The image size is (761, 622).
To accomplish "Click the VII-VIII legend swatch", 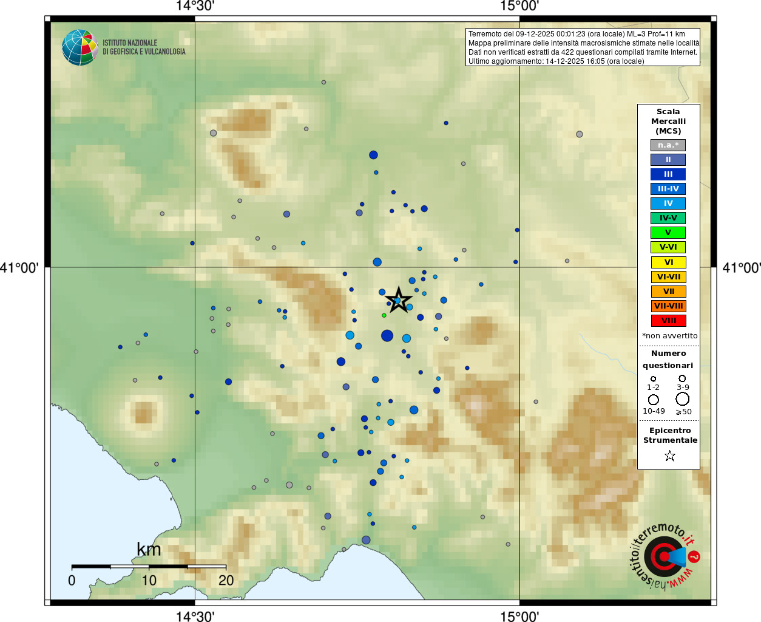I will 668,306.
